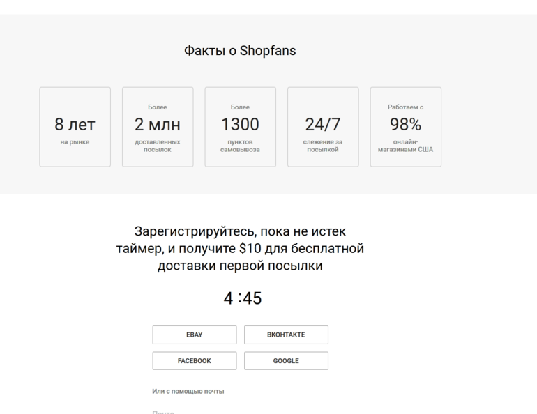Click the 'Работаем с' label
This screenshot has height=414, width=537.
click(x=405, y=107)
